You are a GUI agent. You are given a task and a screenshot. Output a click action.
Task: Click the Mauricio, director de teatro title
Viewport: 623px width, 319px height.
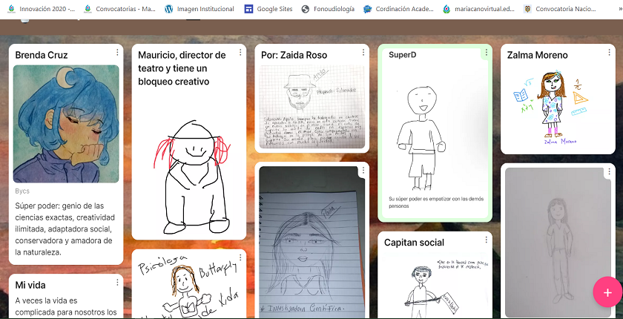coord(182,68)
